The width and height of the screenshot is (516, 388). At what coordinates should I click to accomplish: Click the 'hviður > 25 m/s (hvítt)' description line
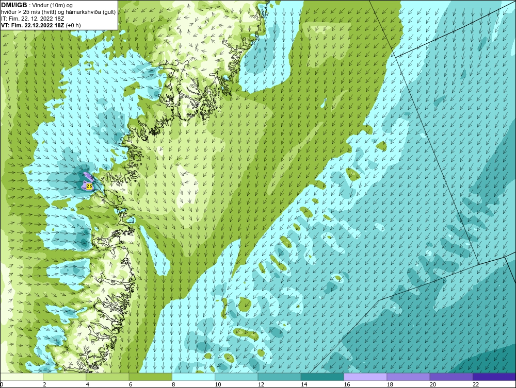point(59,12)
